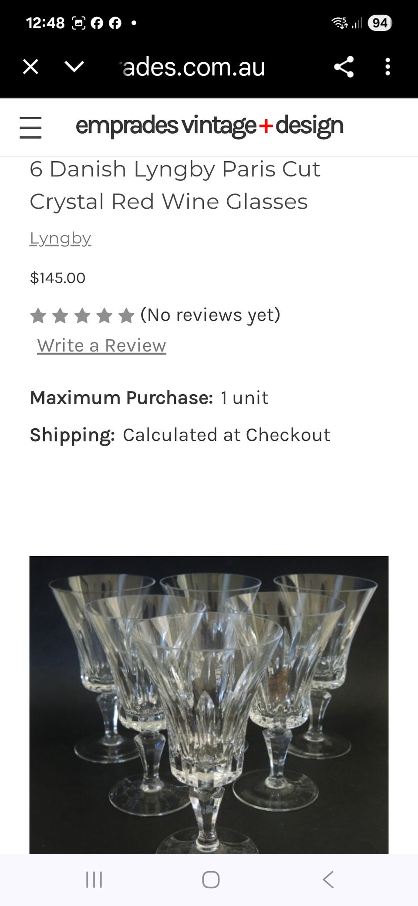Tap the first rating star
The height and width of the screenshot is (906, 418).
(x=38, y=315)
